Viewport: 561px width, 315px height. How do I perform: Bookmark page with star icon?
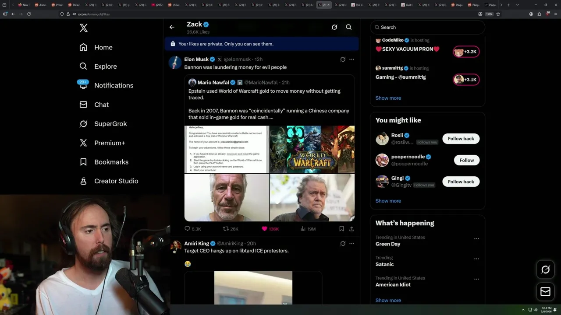[498, 14]
